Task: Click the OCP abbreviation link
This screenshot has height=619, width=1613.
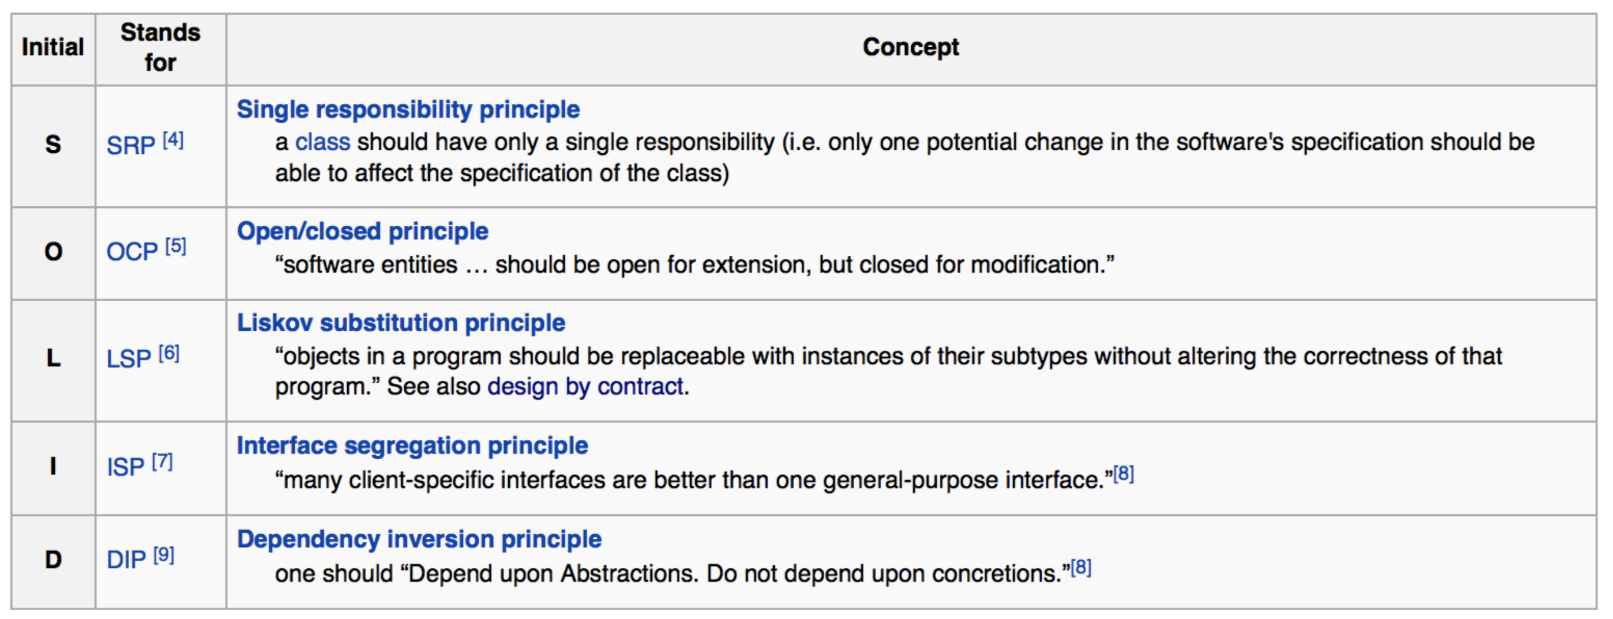Action: click(131, 252)
